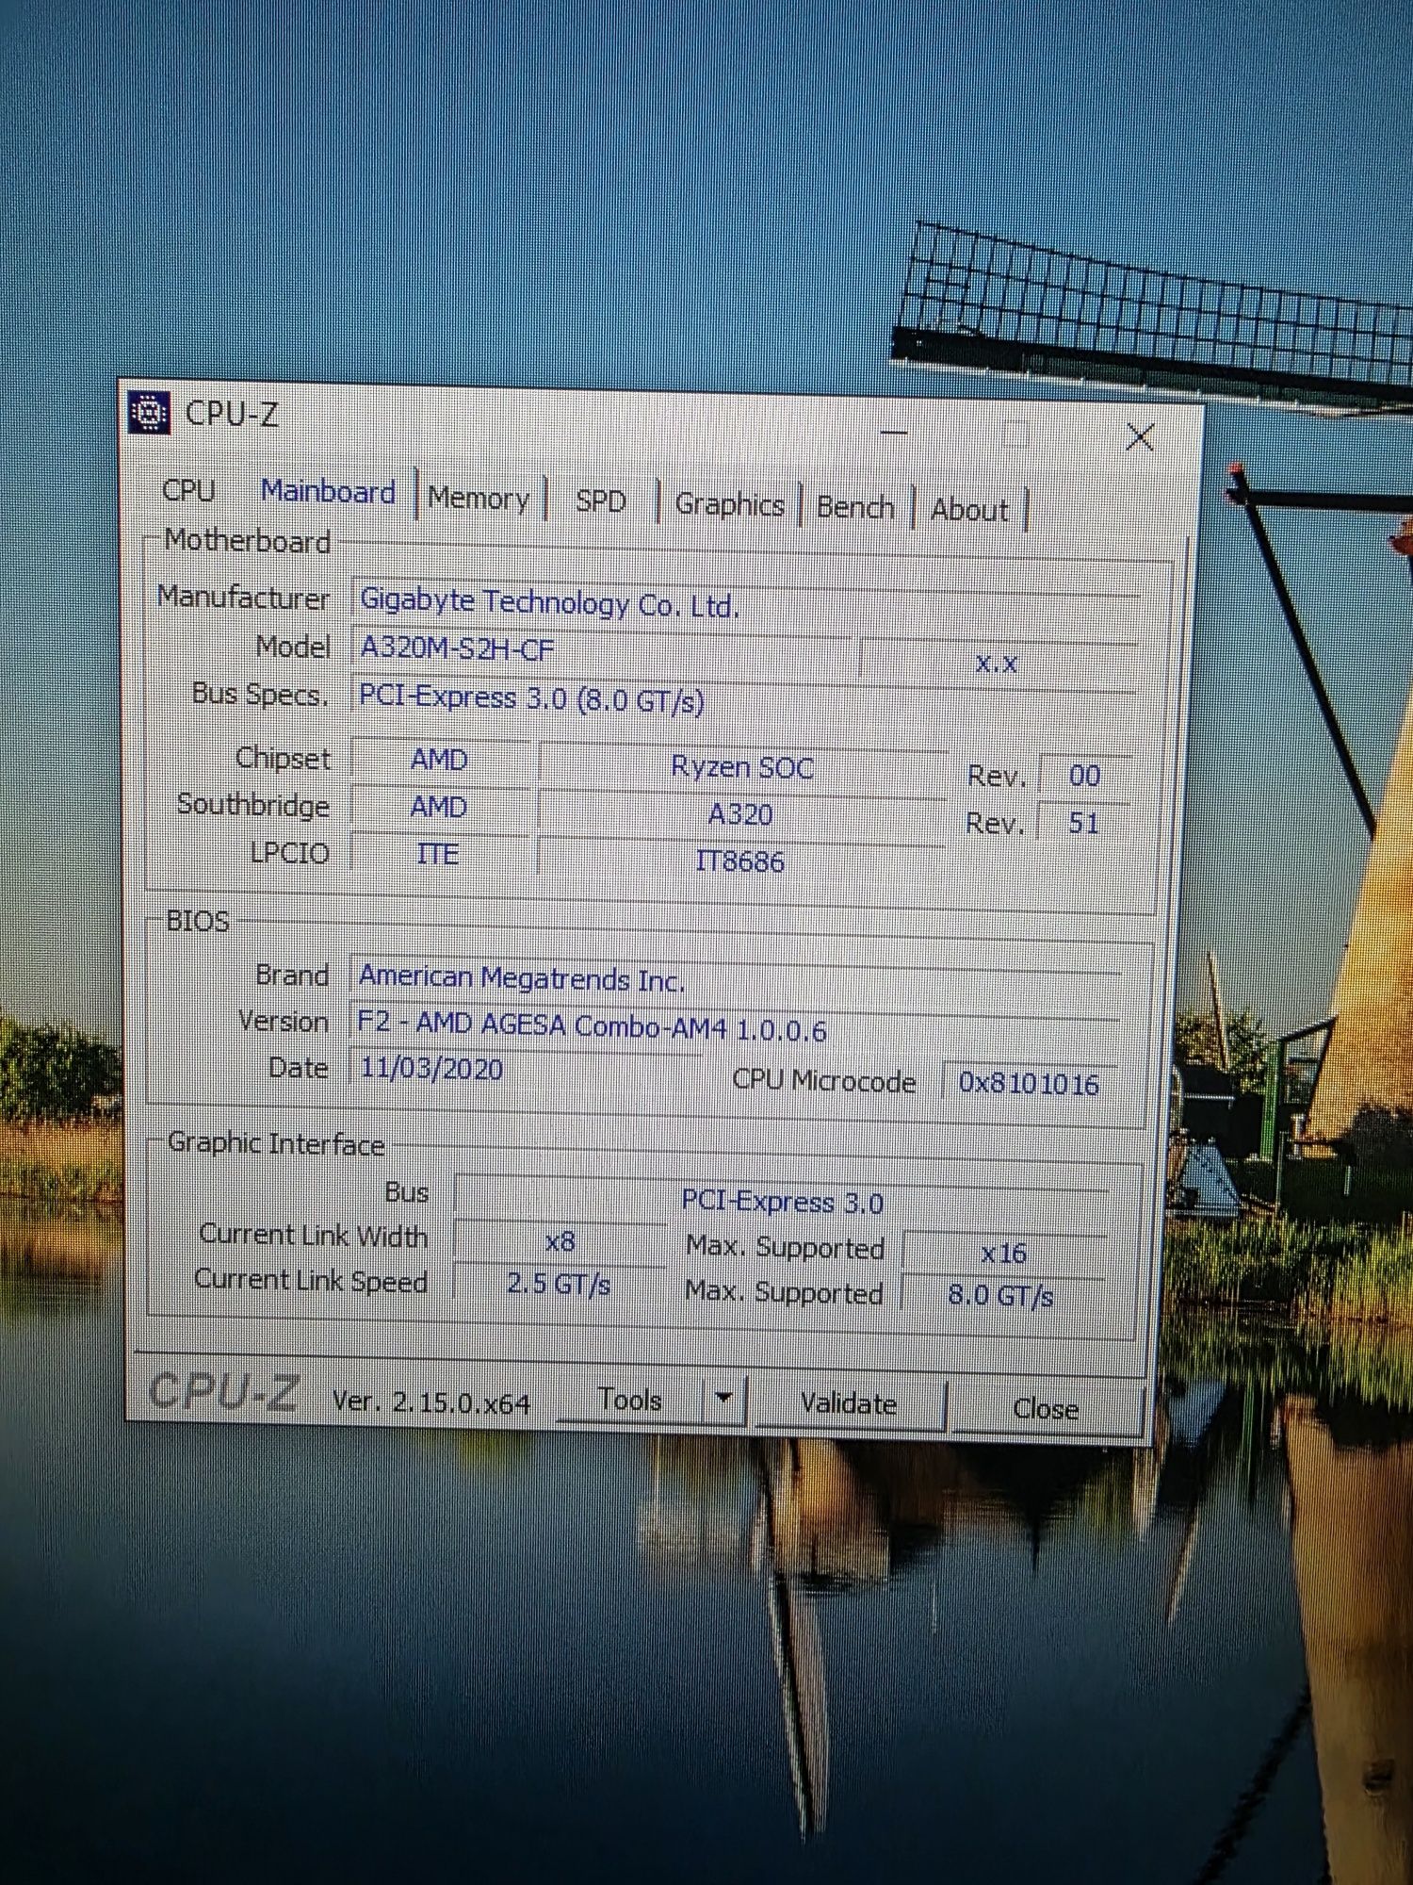This screenshot has width=1413, height=1885.
Task: Show the About tab
Action: (969, 510)
